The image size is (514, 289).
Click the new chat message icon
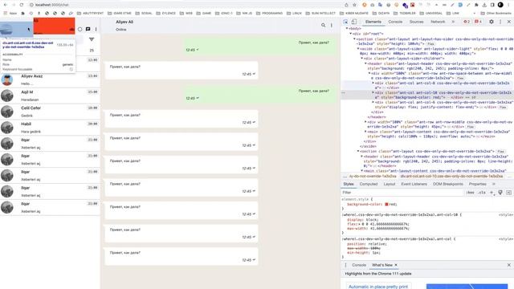point(88,29)
